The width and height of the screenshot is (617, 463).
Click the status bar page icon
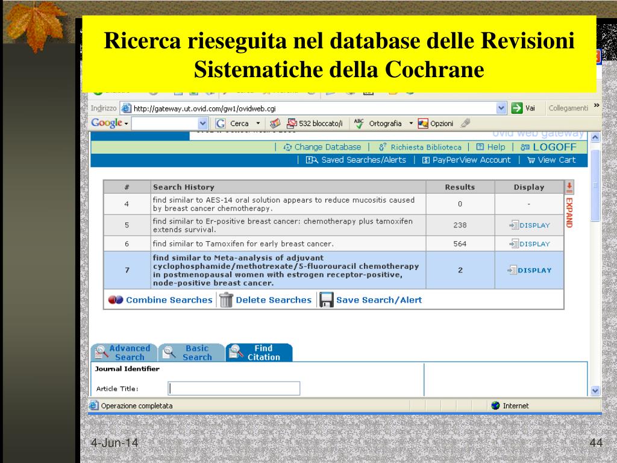pyautogui.click(x=94, y=406)
